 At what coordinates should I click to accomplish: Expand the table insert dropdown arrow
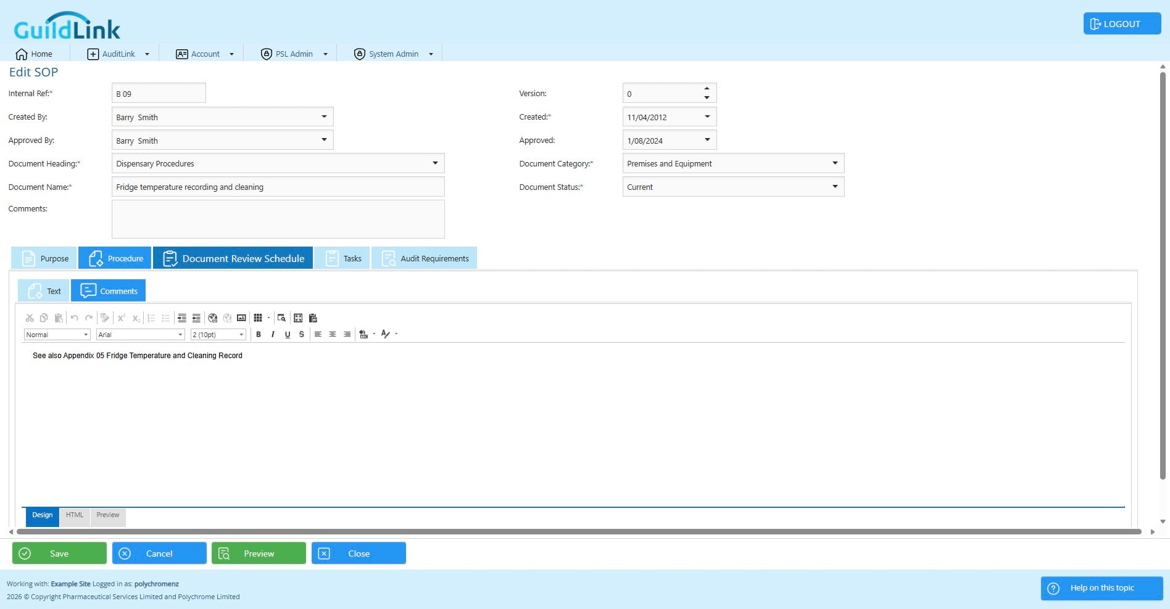coord(268,318)
